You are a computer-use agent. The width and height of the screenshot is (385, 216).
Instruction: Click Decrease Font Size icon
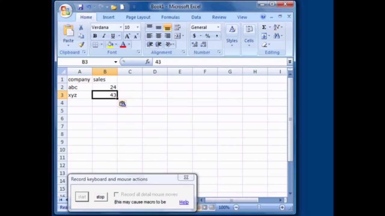point(136,36)
